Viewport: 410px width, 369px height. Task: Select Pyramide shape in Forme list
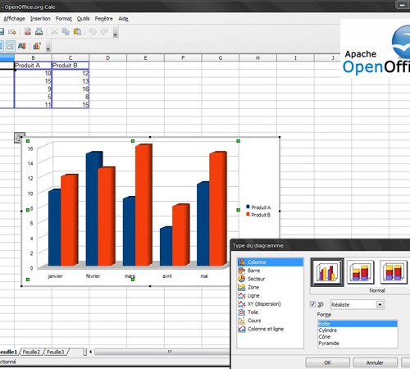pos(358,344)
